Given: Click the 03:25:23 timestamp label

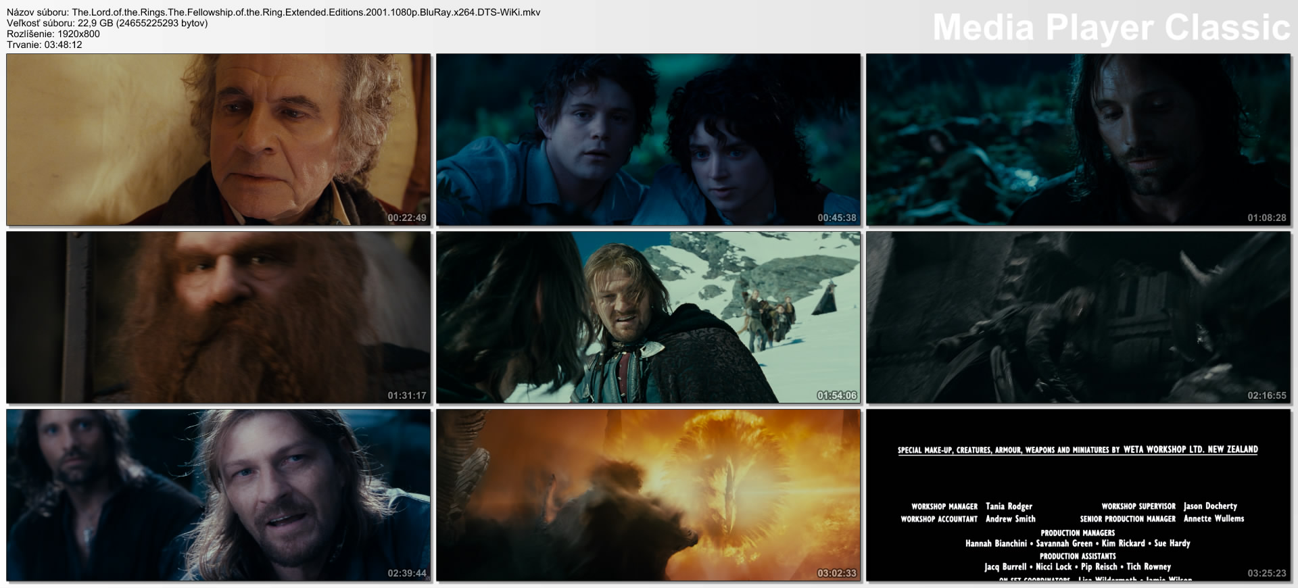Looking at the screenshot, I should pyautogui.click(x=1266, y=573).
